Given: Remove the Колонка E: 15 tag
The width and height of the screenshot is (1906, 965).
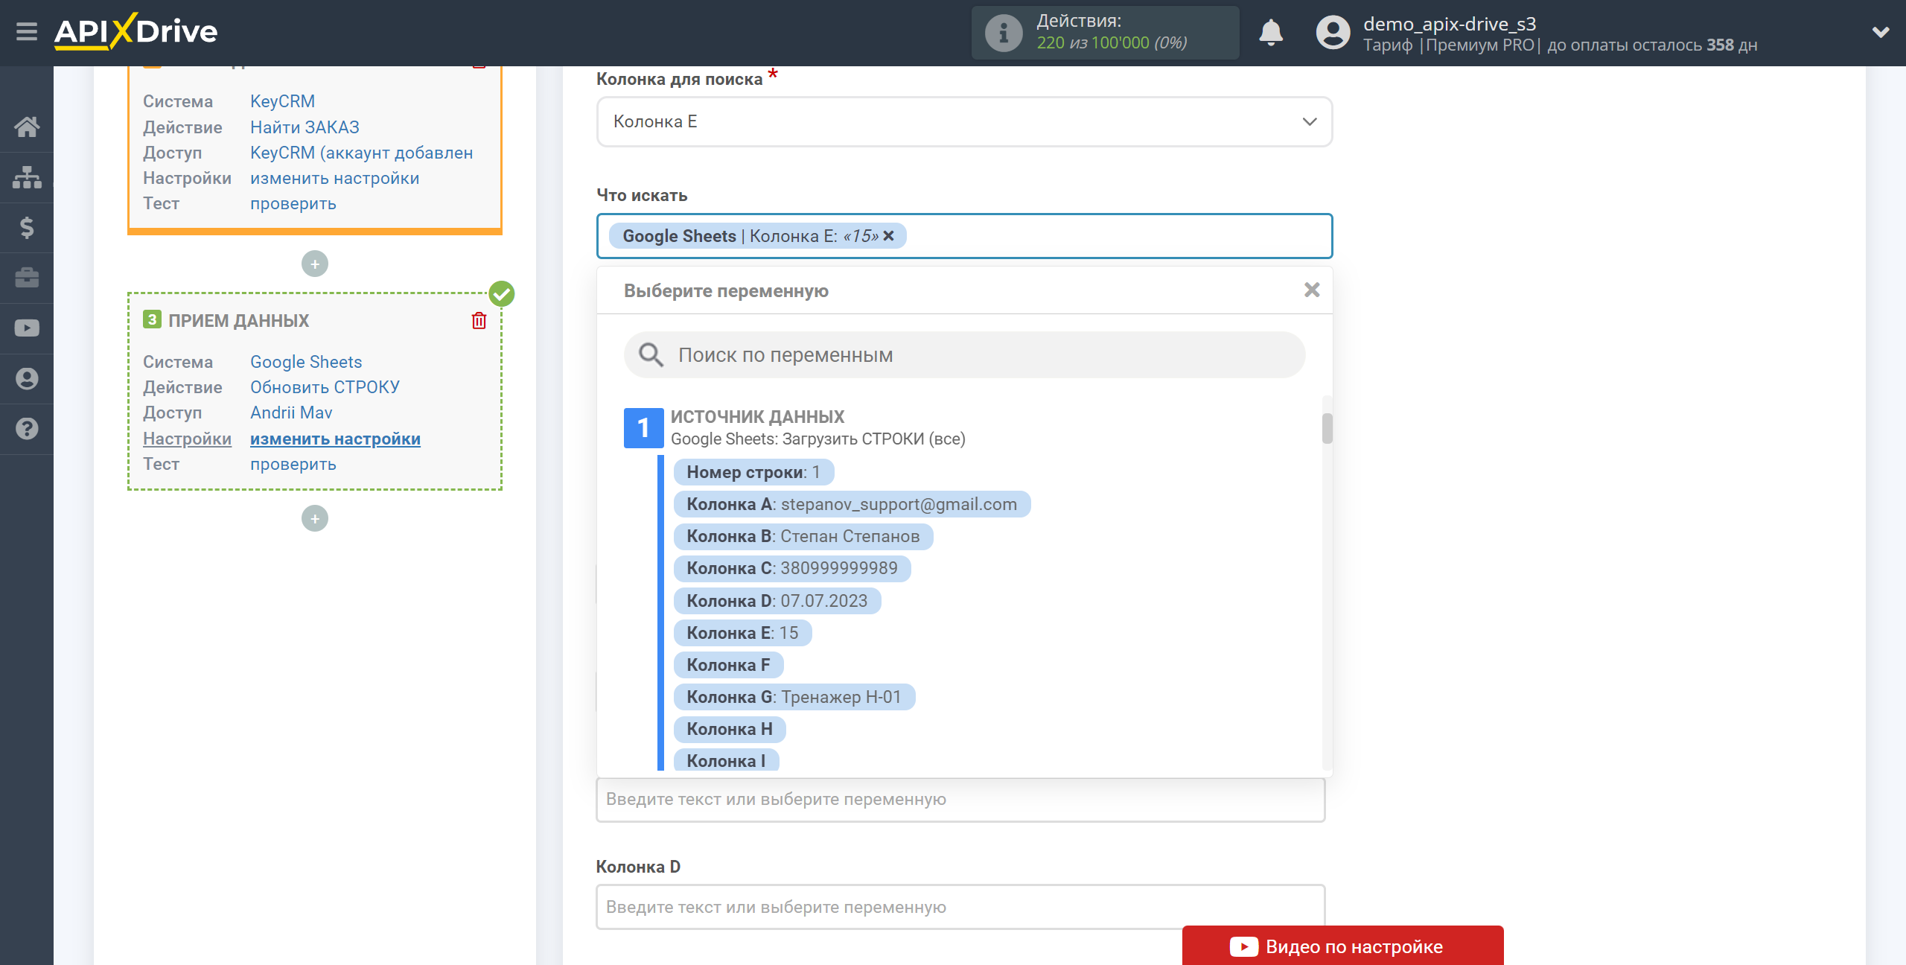Looking at the screenshot, I should pos(889,236).
